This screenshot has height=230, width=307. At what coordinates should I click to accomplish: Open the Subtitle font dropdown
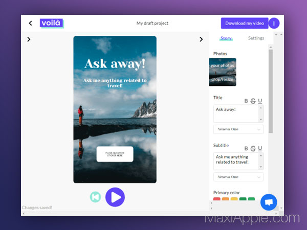click(238, 177)
